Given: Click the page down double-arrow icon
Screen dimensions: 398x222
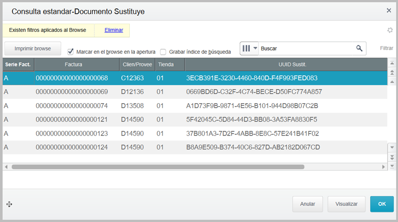Looking at the screenshot, I should point(392,156).
